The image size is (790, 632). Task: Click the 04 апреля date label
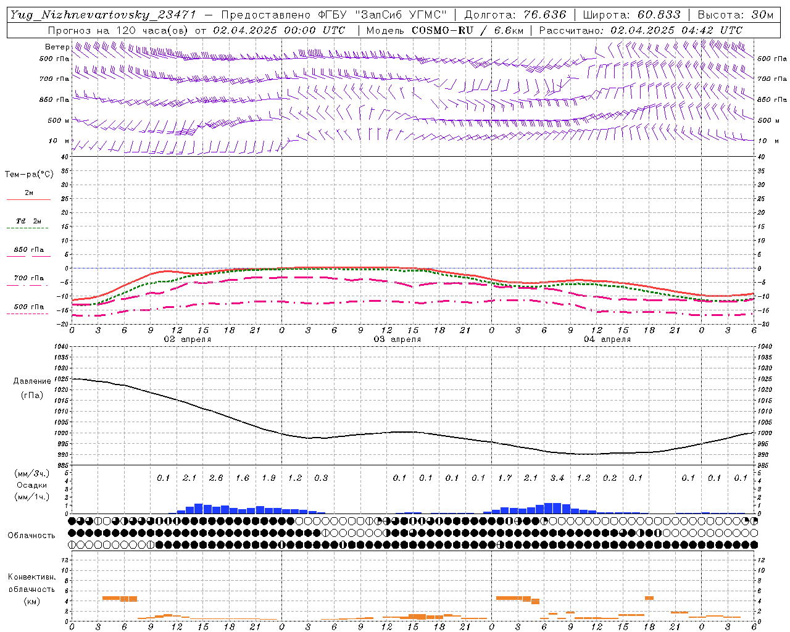point(607,339)
